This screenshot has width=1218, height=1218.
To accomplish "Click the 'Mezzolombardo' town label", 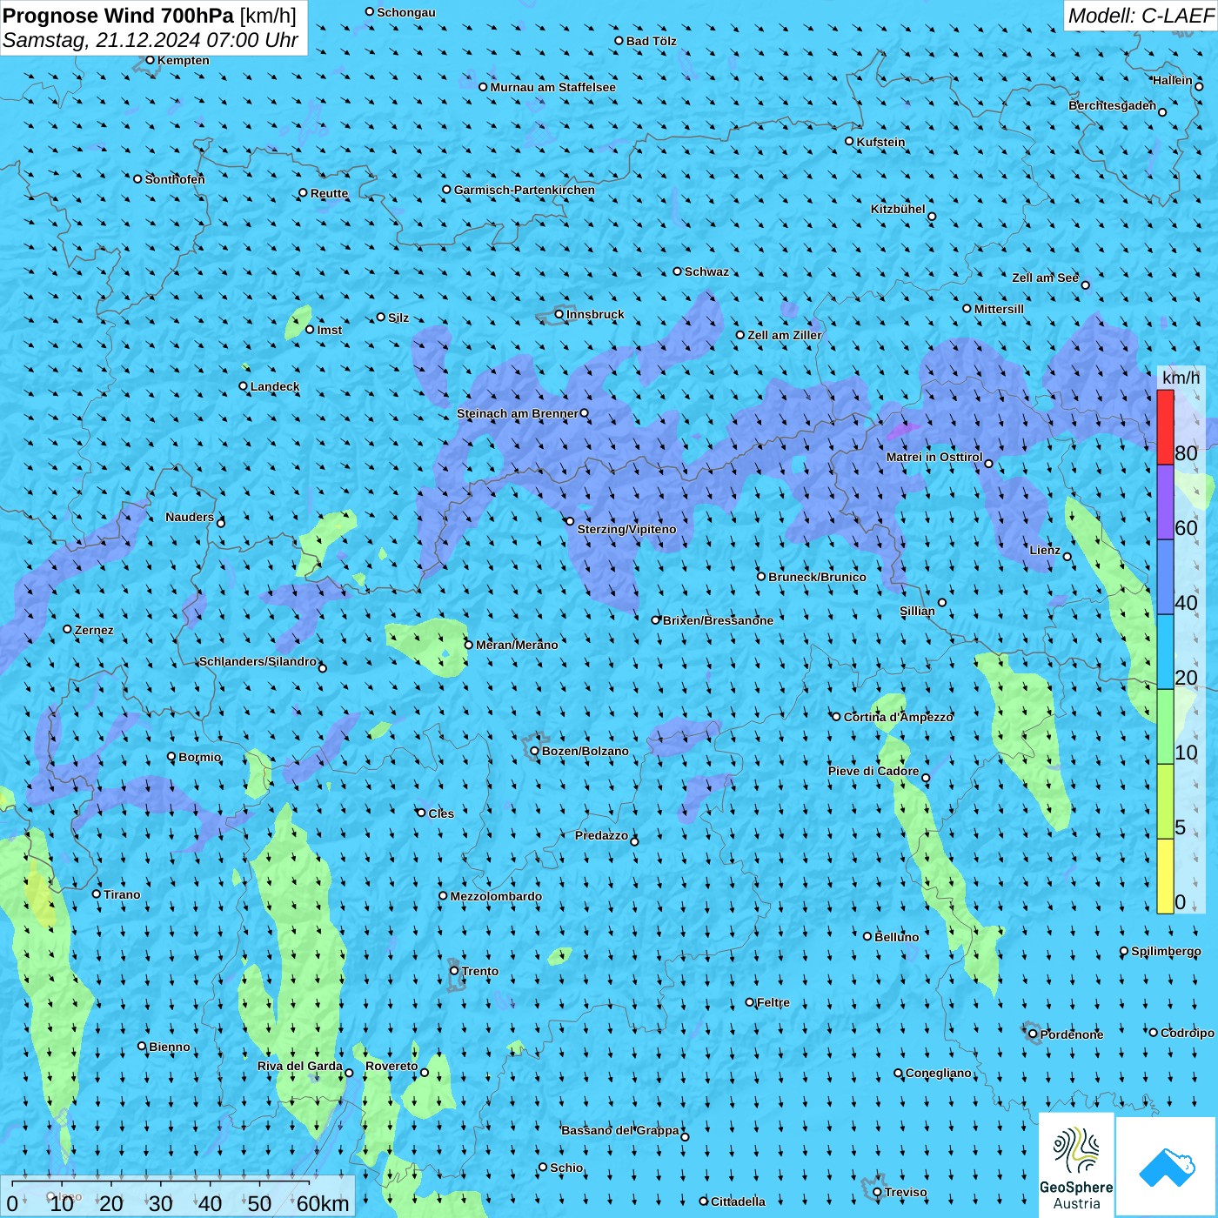I will tap(496, 896).
